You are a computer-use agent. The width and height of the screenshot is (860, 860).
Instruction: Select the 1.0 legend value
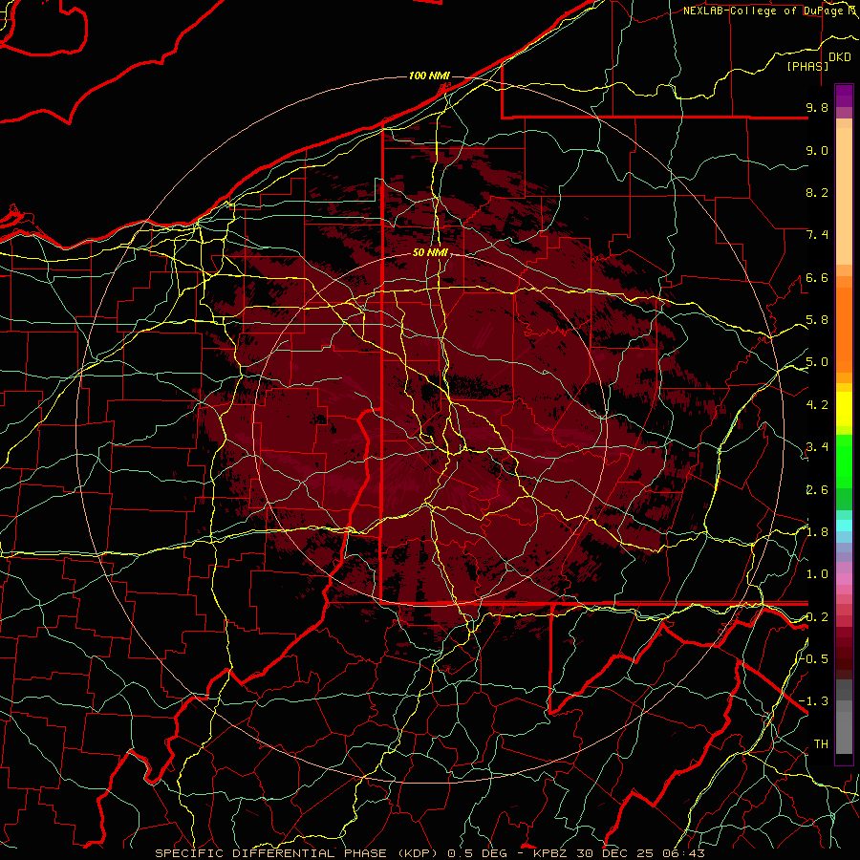(x=817, y=574)
